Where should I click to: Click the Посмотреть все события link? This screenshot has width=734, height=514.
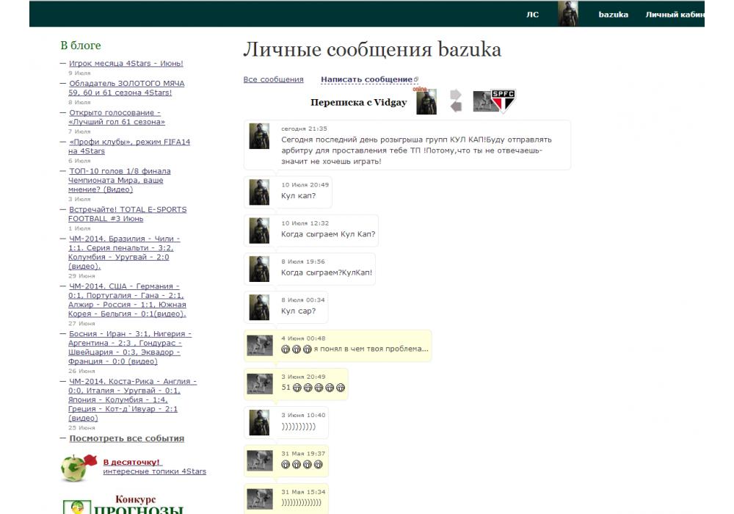[x=126, y=438]
